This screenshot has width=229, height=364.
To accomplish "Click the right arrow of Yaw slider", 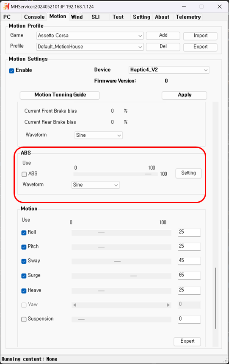I will [168, 305].
